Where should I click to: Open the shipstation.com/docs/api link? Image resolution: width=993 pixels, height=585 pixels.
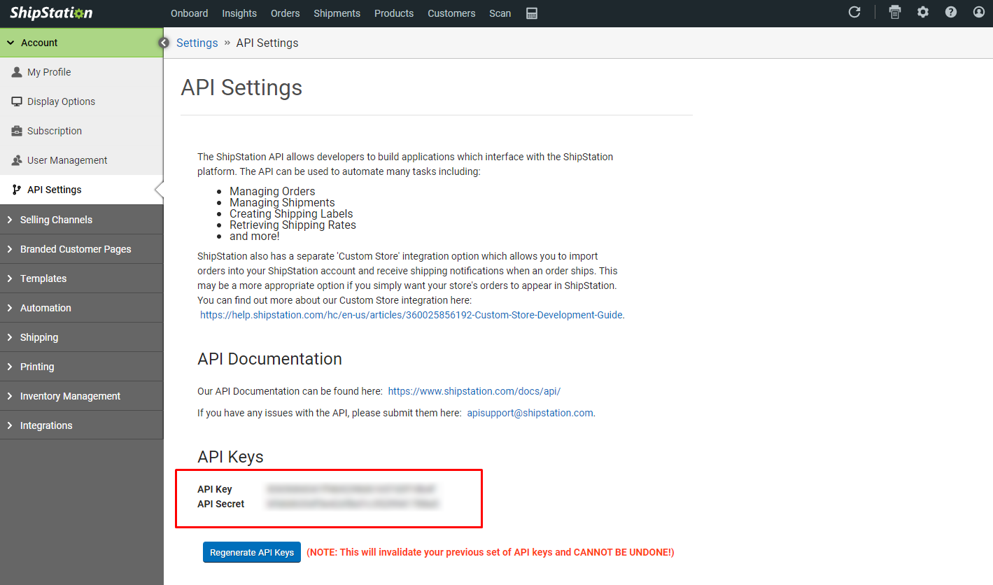tap(474, 391)
